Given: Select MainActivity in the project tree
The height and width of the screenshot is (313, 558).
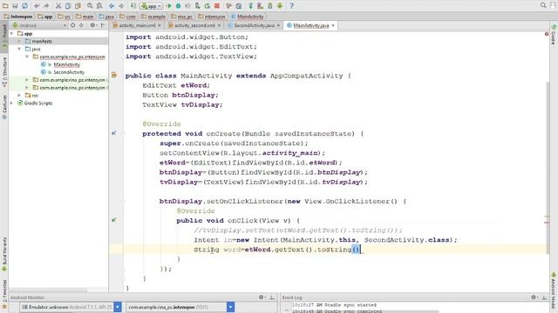Looking at the screenshot, I should click(x=66, y=64).
